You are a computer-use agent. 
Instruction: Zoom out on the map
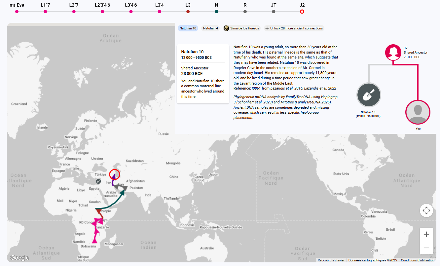coord(426,248)
